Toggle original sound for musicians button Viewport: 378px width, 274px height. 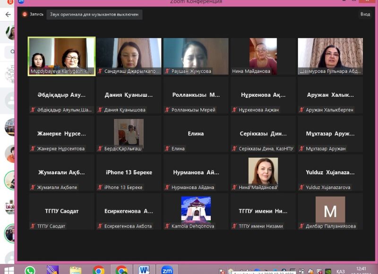[94, 15]
